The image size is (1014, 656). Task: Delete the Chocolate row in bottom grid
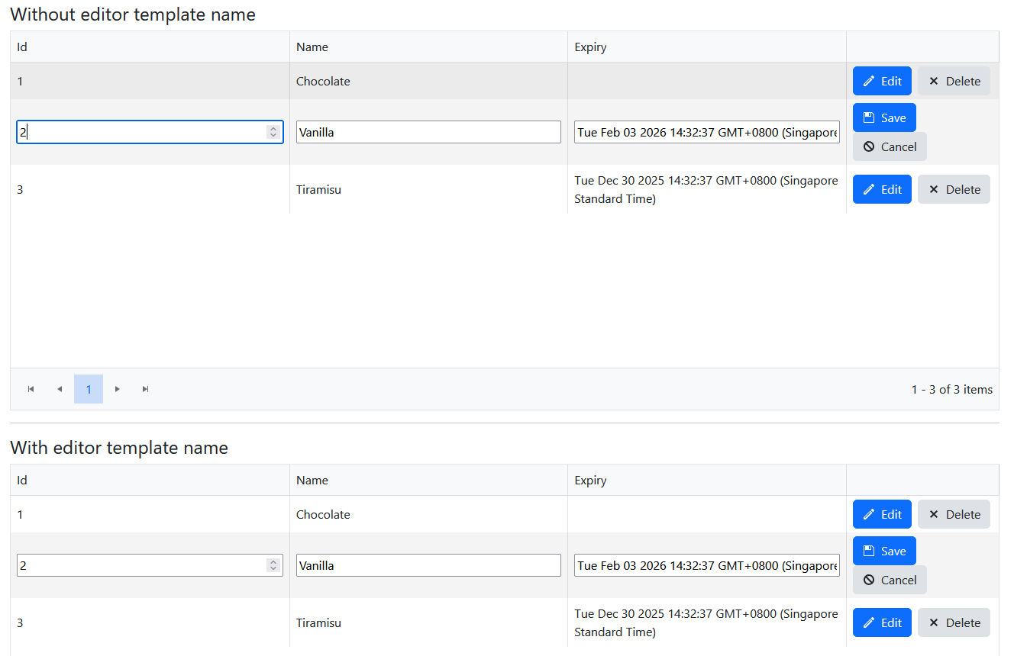coord(954,514)
